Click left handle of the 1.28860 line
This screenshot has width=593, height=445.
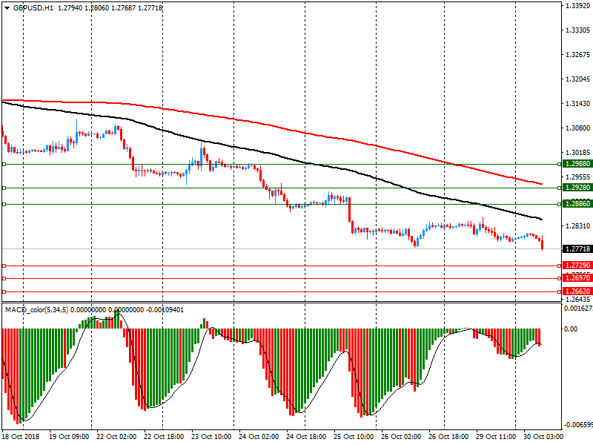tap(4, 204)
